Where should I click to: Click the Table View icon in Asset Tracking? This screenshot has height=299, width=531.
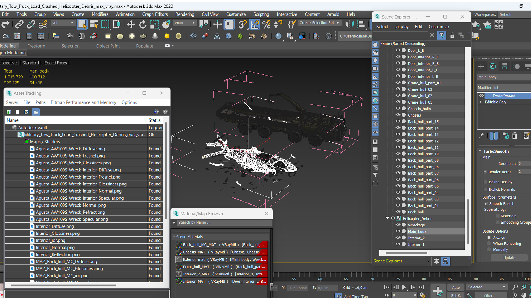click(36, 112)
